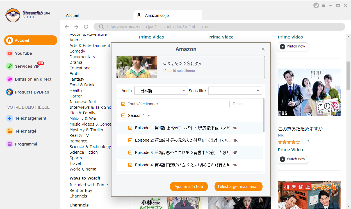Switch to the Accueil tab
The image size is (351, 209).
coord(72,15)
